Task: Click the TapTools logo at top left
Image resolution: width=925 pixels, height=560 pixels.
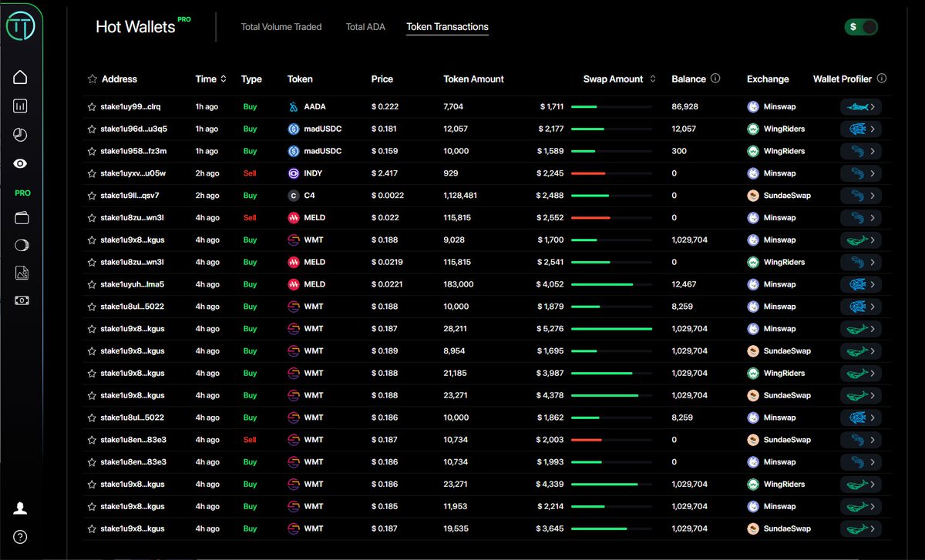Action: coord(22,26)
